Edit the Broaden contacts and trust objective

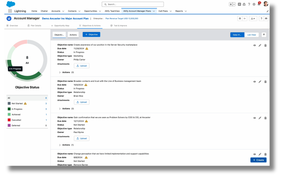(x=260, y=82)
